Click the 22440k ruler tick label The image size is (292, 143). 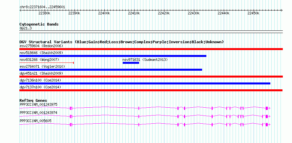(223, 13)
